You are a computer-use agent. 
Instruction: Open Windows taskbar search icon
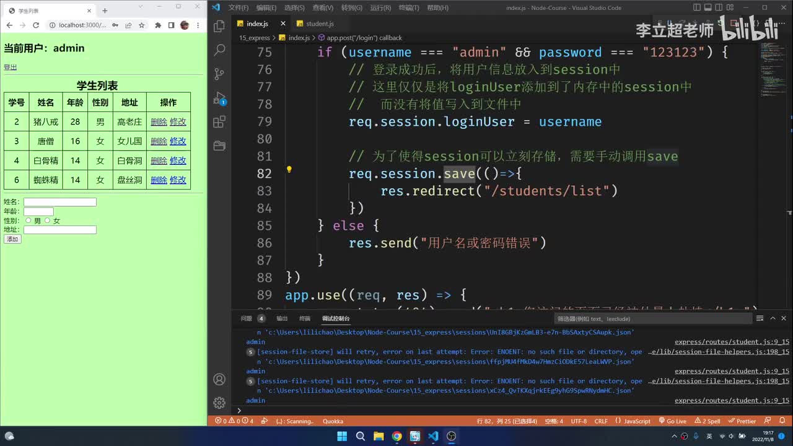pos(360,436)
